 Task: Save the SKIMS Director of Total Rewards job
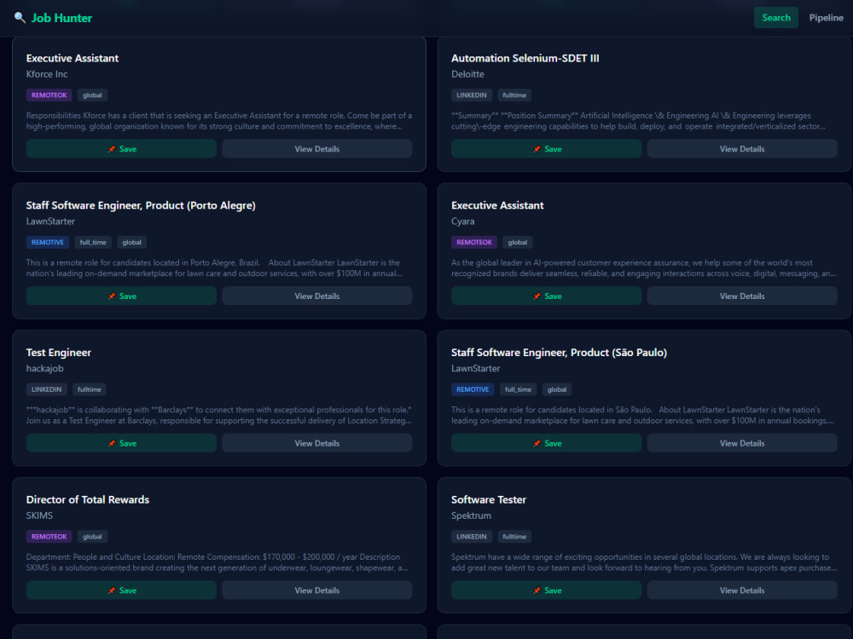click(x=121, y=590)
